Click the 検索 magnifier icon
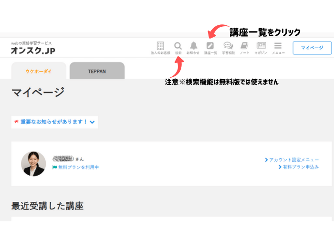The height and width of the screenshot is (229, 334). tap(178, 46)
